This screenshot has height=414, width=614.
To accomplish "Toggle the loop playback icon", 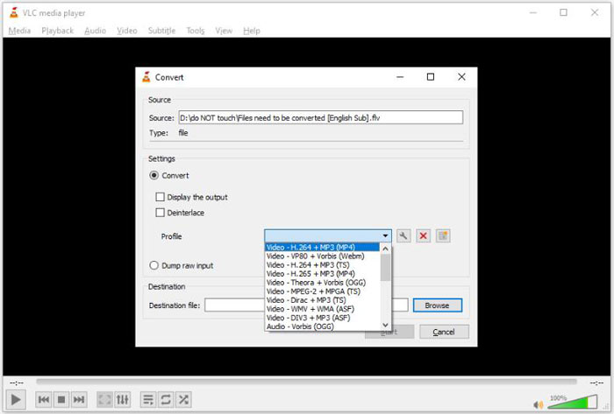I will tap(166, 399).
